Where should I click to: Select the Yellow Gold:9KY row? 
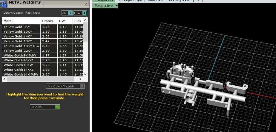tap(42, 27)
